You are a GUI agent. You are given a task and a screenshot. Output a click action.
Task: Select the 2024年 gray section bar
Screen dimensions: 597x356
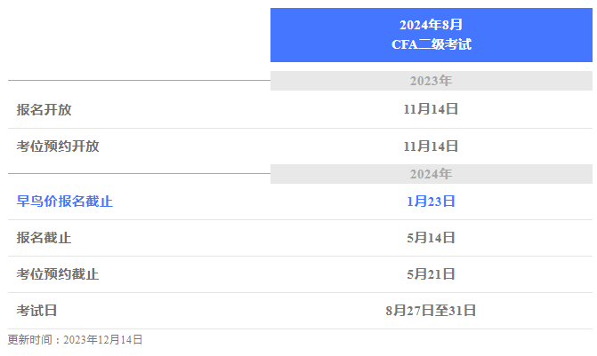point(431,174)
